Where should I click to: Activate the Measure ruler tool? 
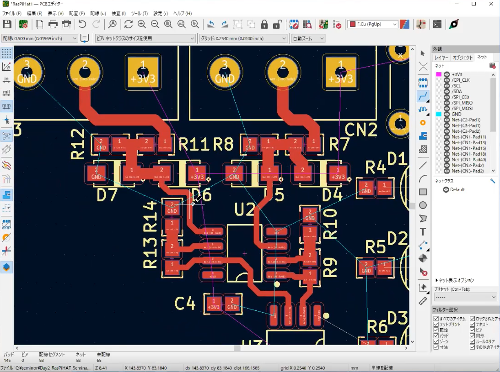point(423,301)
